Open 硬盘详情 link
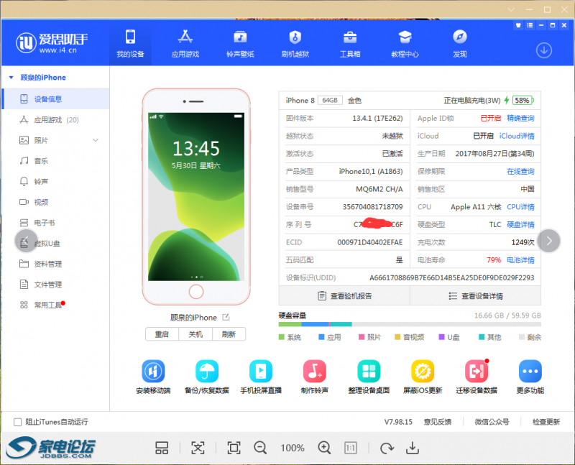 (520, 224)
